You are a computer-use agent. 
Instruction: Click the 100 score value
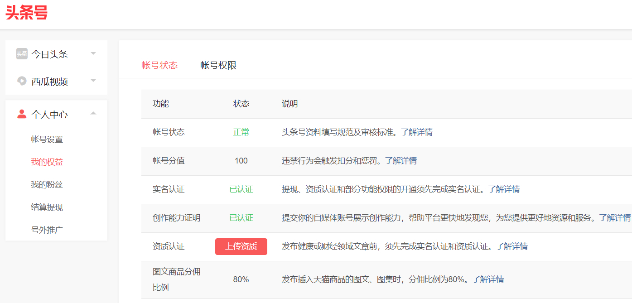[241, 161]
